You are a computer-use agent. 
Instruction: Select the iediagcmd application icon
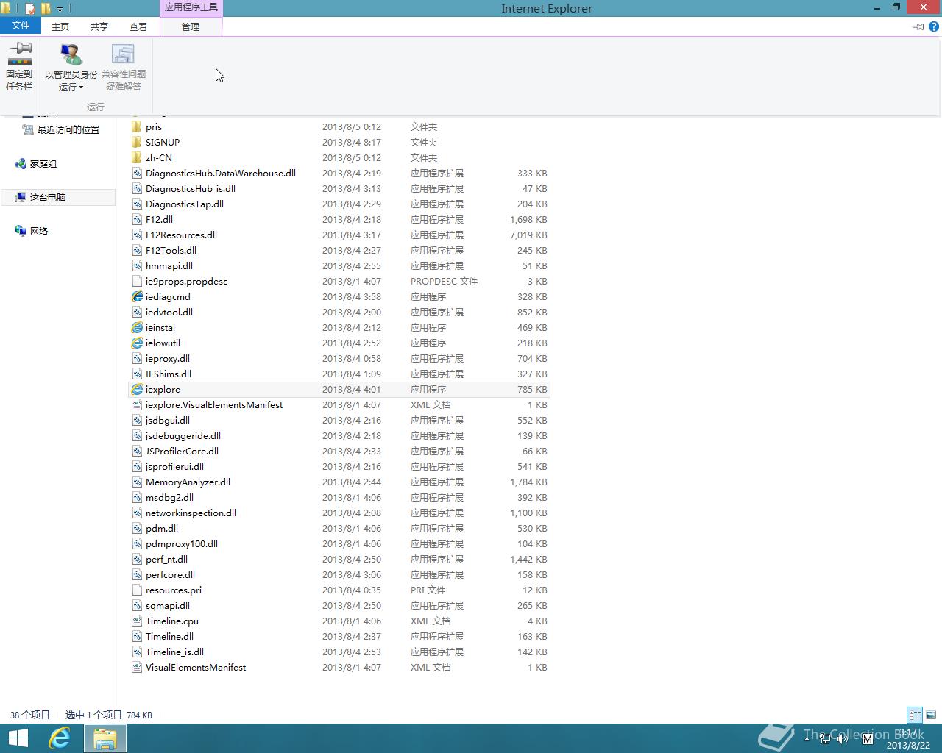137,296
